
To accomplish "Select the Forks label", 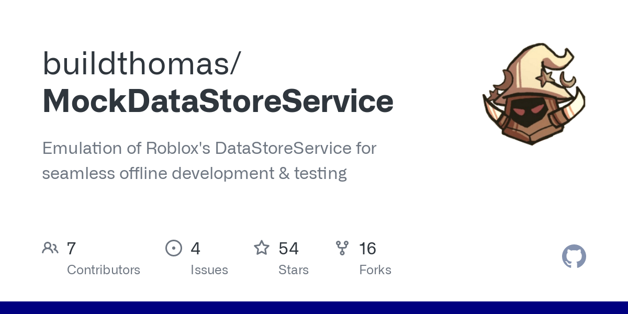I will coord(375,270).
